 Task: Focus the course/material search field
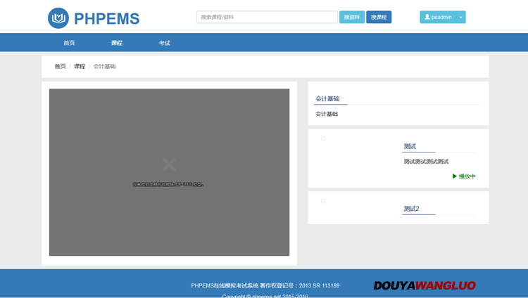click(267, 17)
